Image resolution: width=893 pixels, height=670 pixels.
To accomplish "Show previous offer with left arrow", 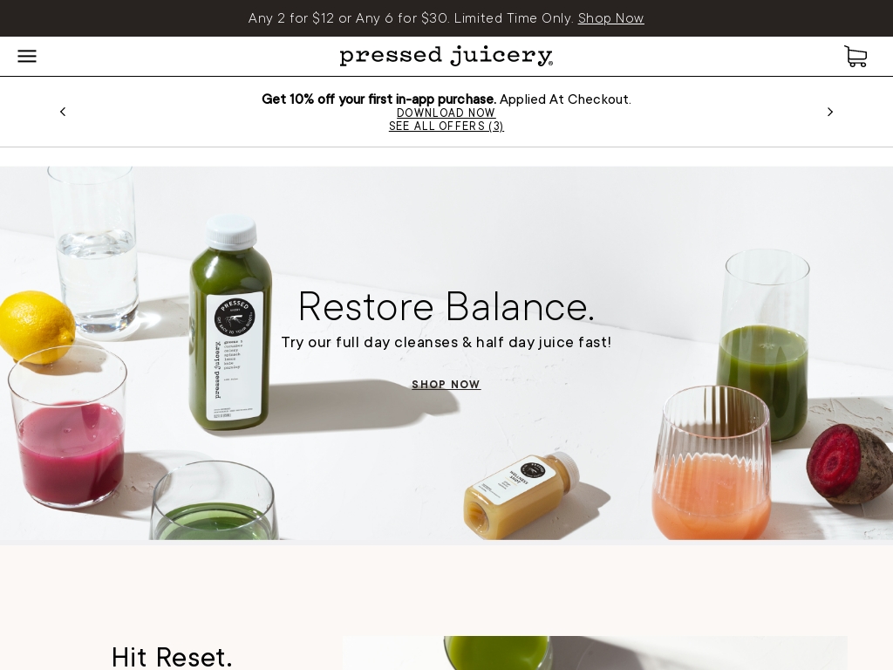I will [63, 112].
